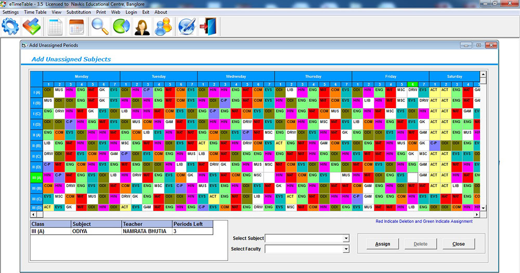Click the timetable horizontal scrollbar right arrow

pyautogui.click(x=476, y=214)
